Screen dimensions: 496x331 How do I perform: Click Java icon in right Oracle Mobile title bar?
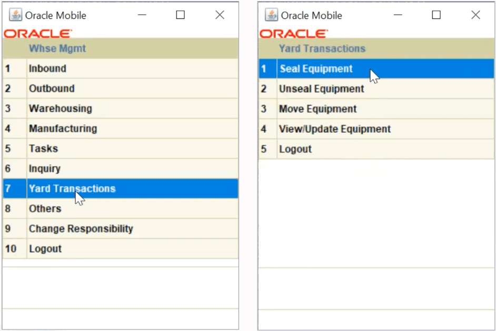(x=271, y=15)
